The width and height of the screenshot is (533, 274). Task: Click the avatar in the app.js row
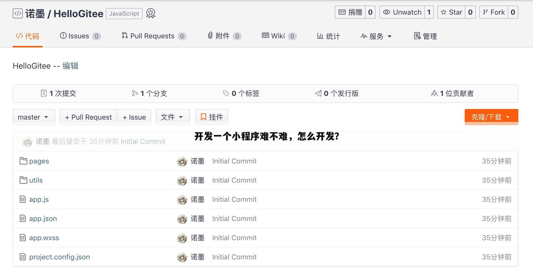tap(182, 200)
